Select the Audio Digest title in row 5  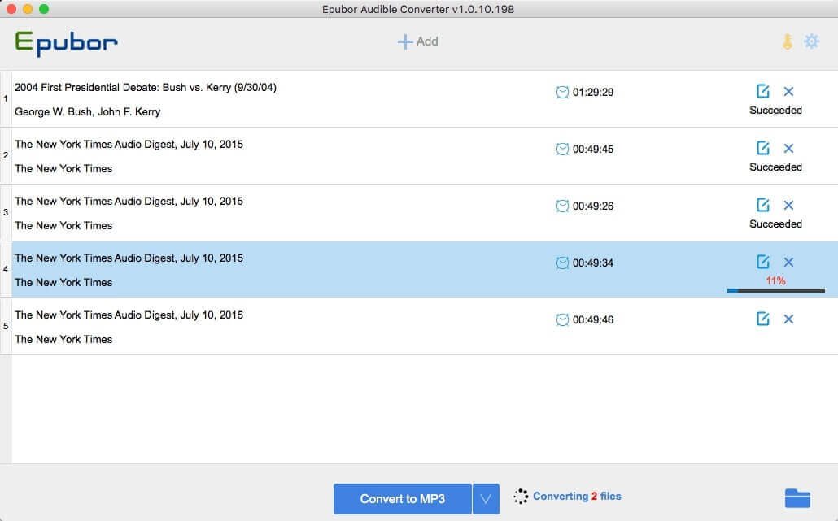click(129, 315)
